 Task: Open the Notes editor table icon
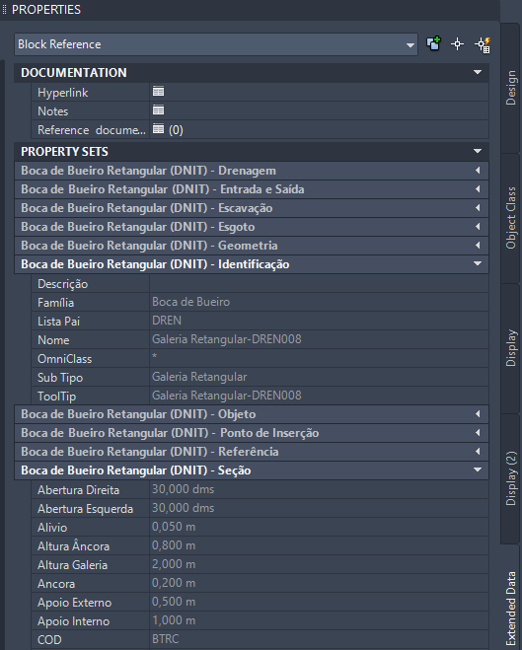159,110
